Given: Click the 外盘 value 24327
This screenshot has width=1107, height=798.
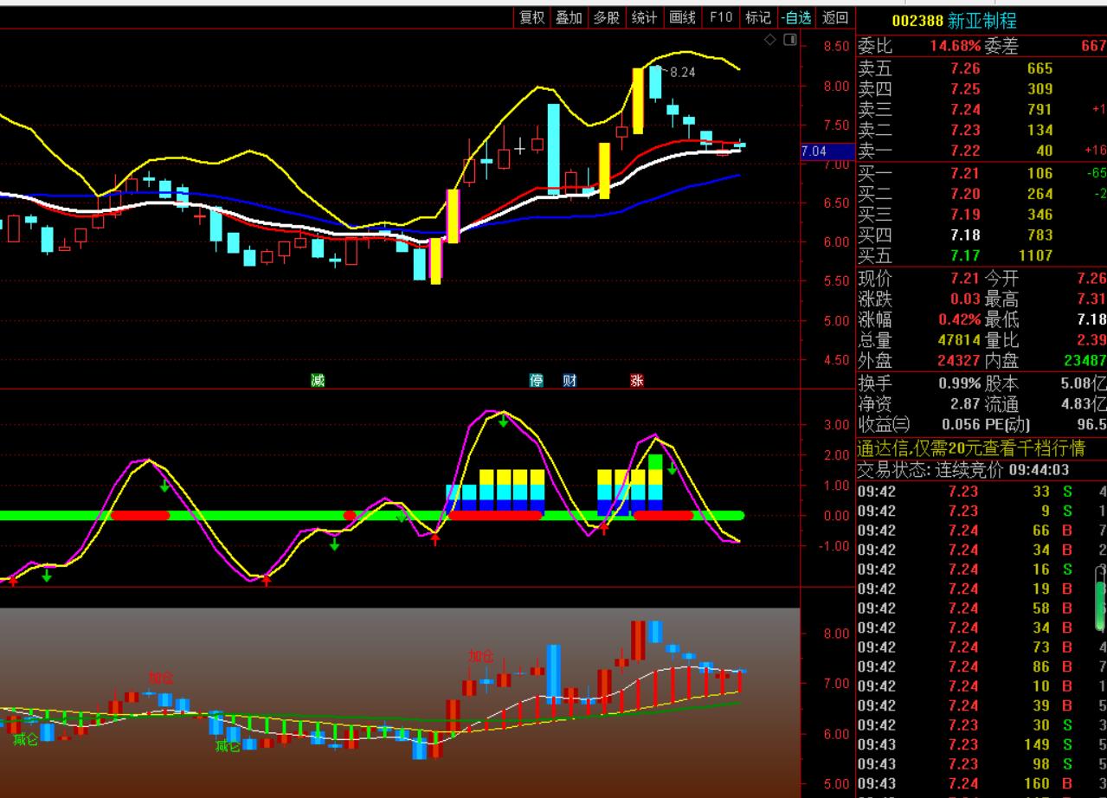Looking at the screenshot, I should [x=959, y=361].
